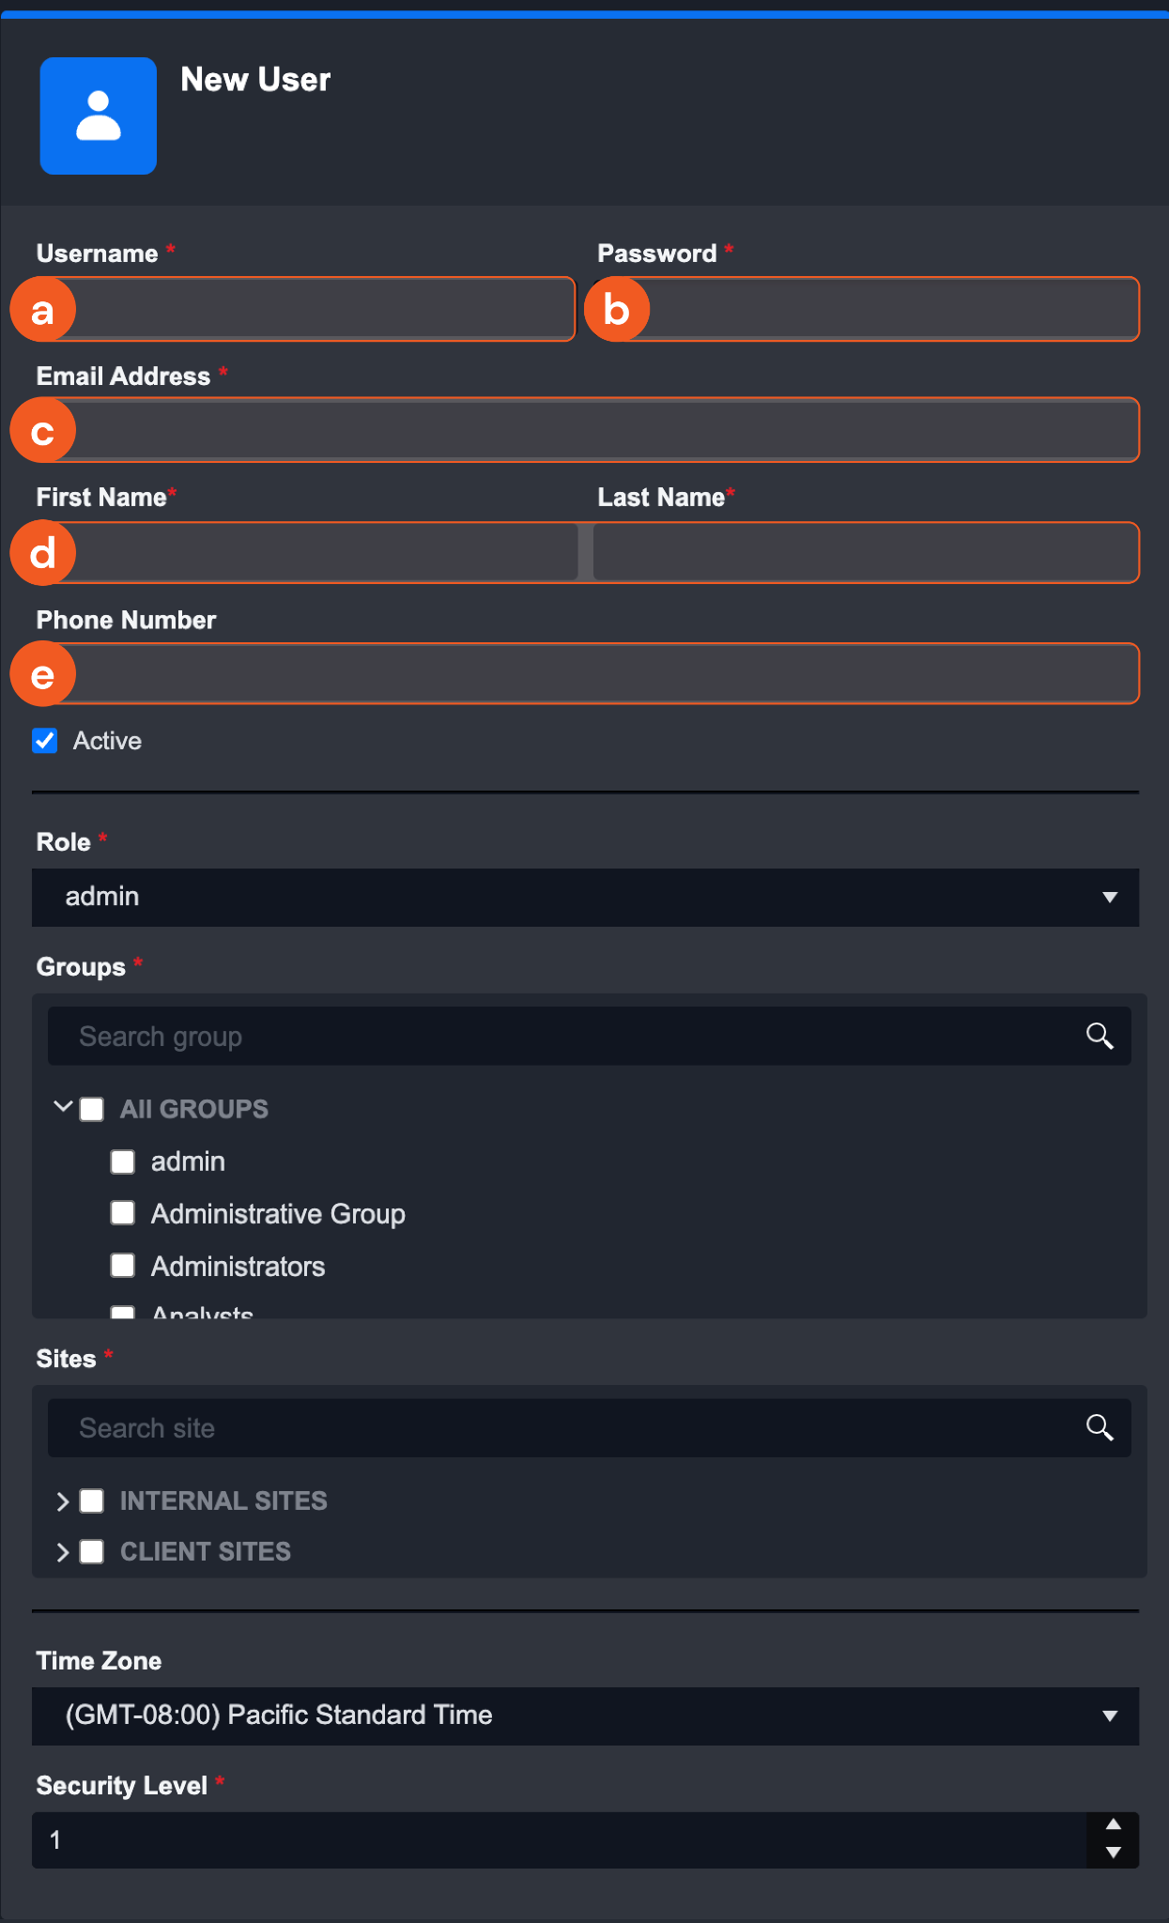Collapse the All GROUPS tree
This screenshot has width=1169, height=1923.
click(63, 1107)
